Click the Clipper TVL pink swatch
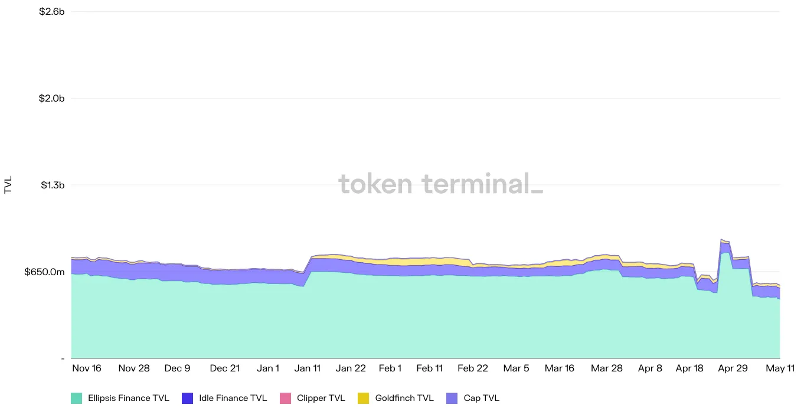The width and height of the screenshot is (804, 411). pyautogui.click(x=286, y=399)
